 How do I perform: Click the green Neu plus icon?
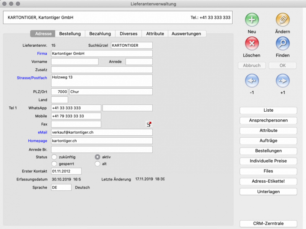click(x=252, y=19)
